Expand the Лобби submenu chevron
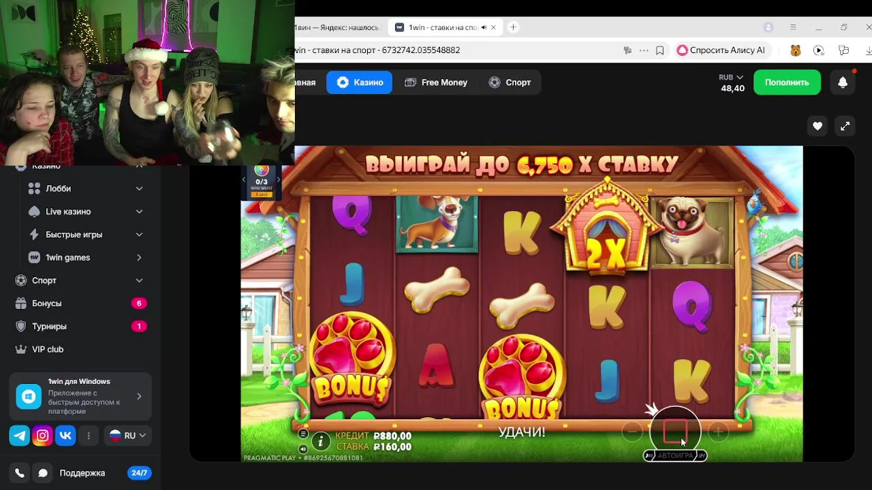 (x=139, y=189)
